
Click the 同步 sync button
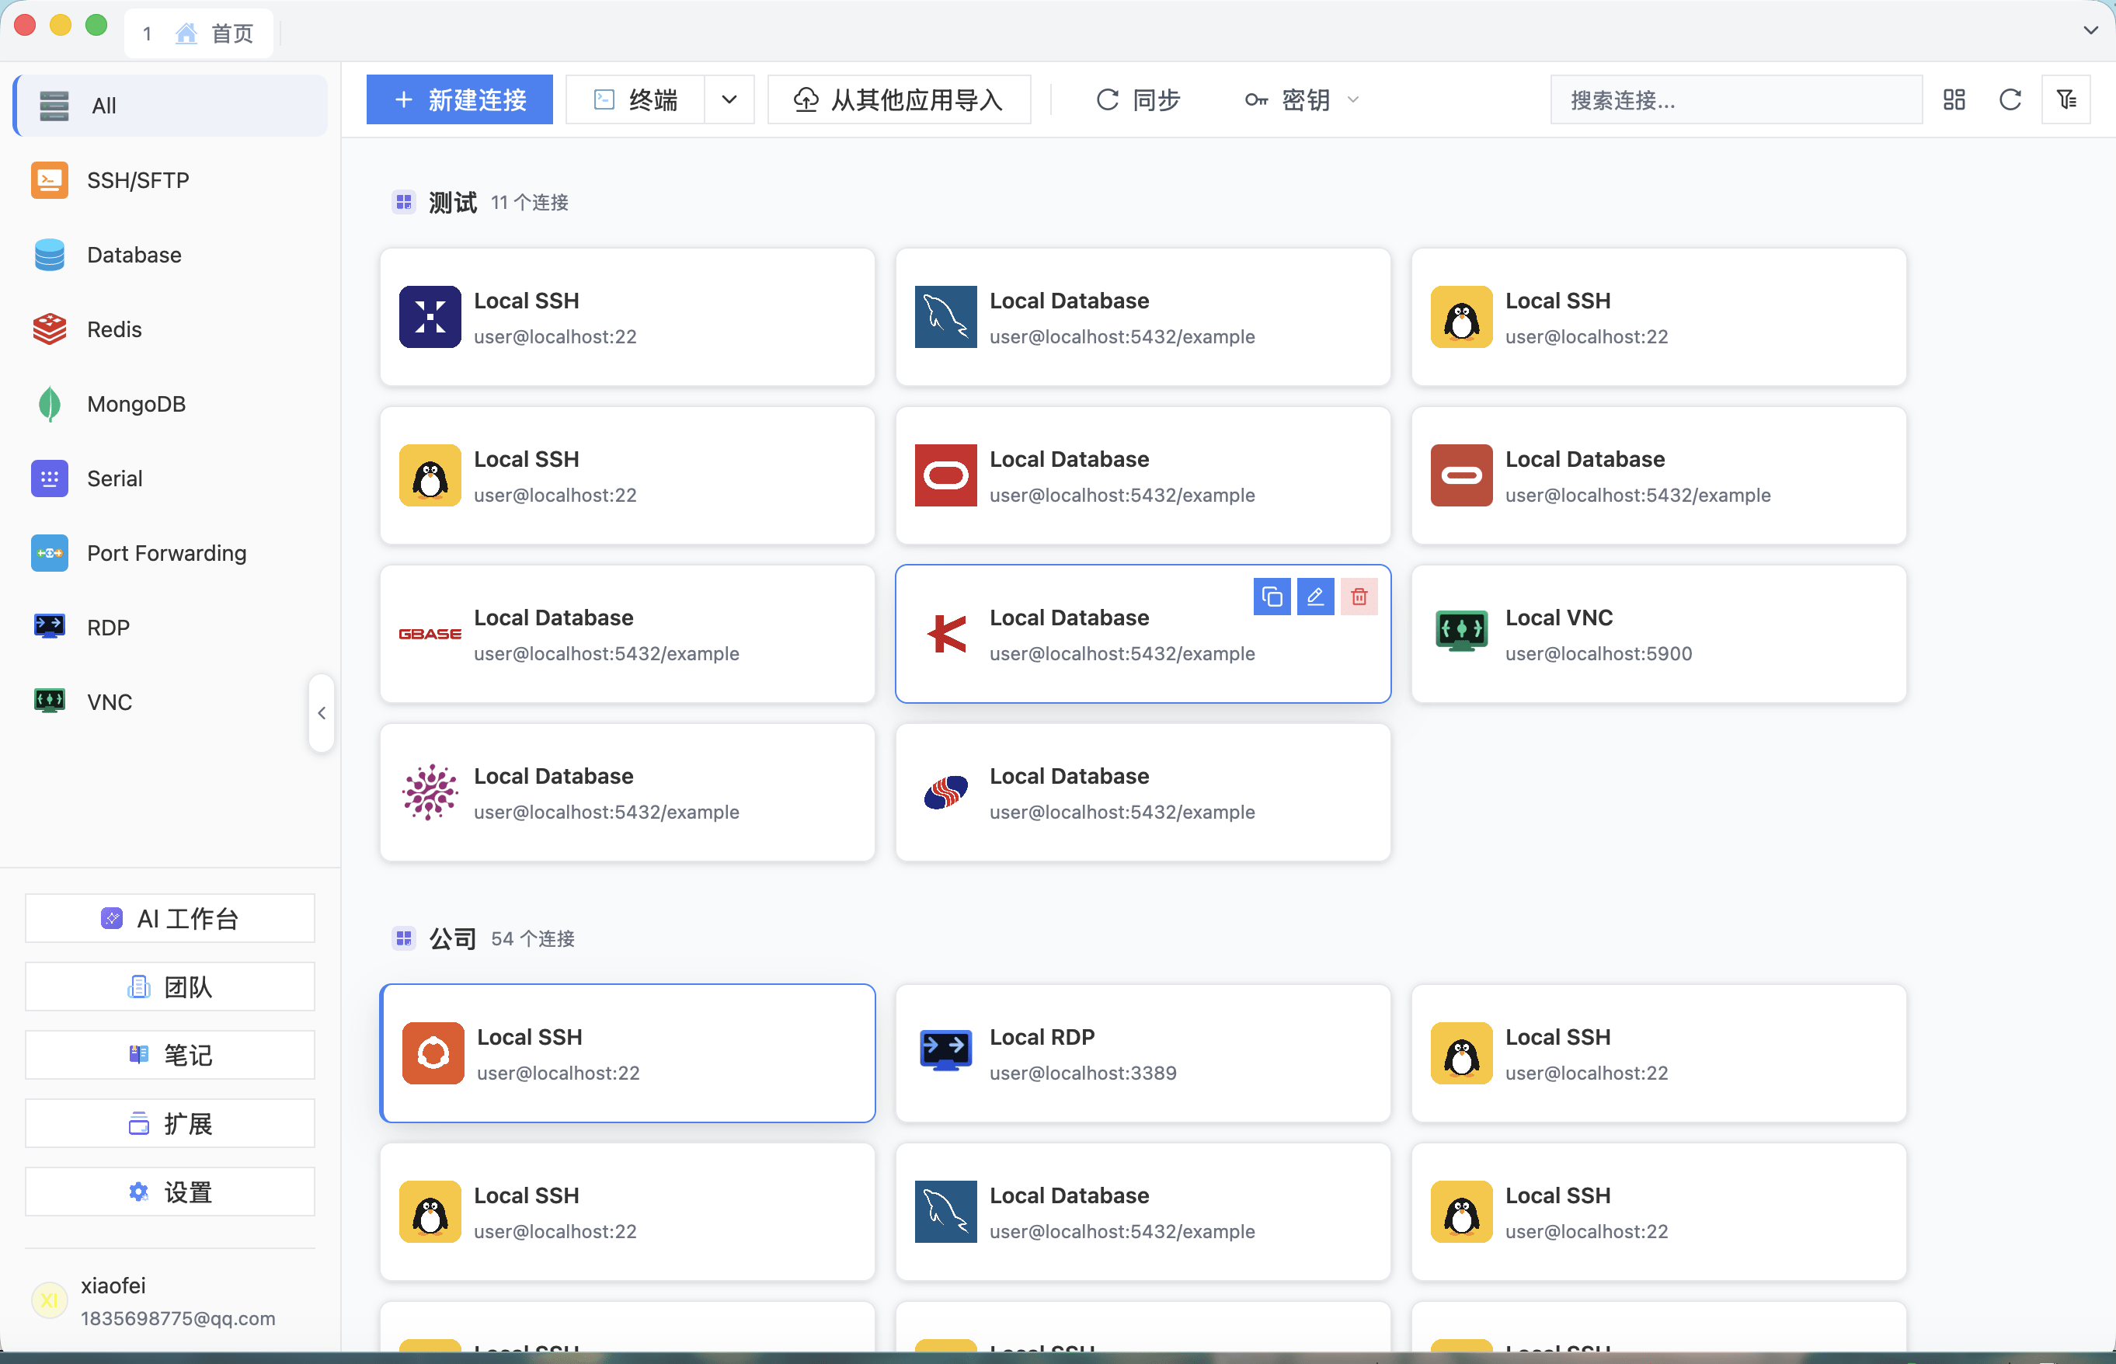pos(1138,99)
